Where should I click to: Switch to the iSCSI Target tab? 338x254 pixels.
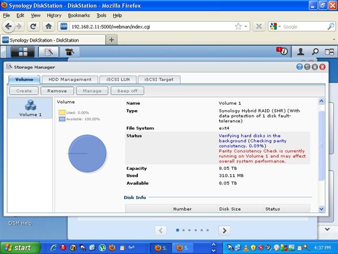(x=159, y=79)
